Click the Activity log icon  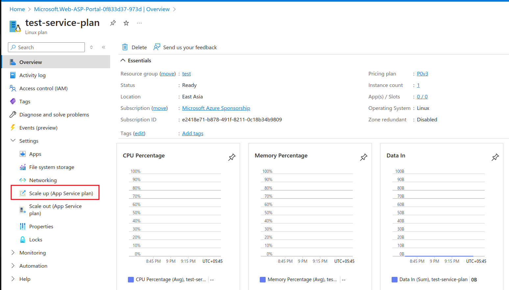(x=13, y=75)
